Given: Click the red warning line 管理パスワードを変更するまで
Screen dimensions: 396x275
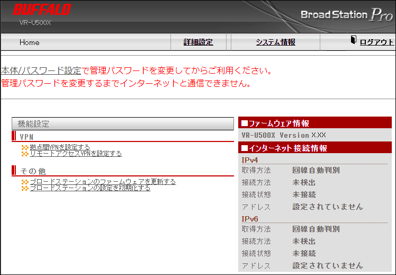Looking at the screenshot, I should pyautogui.click(x=126, y=83).
